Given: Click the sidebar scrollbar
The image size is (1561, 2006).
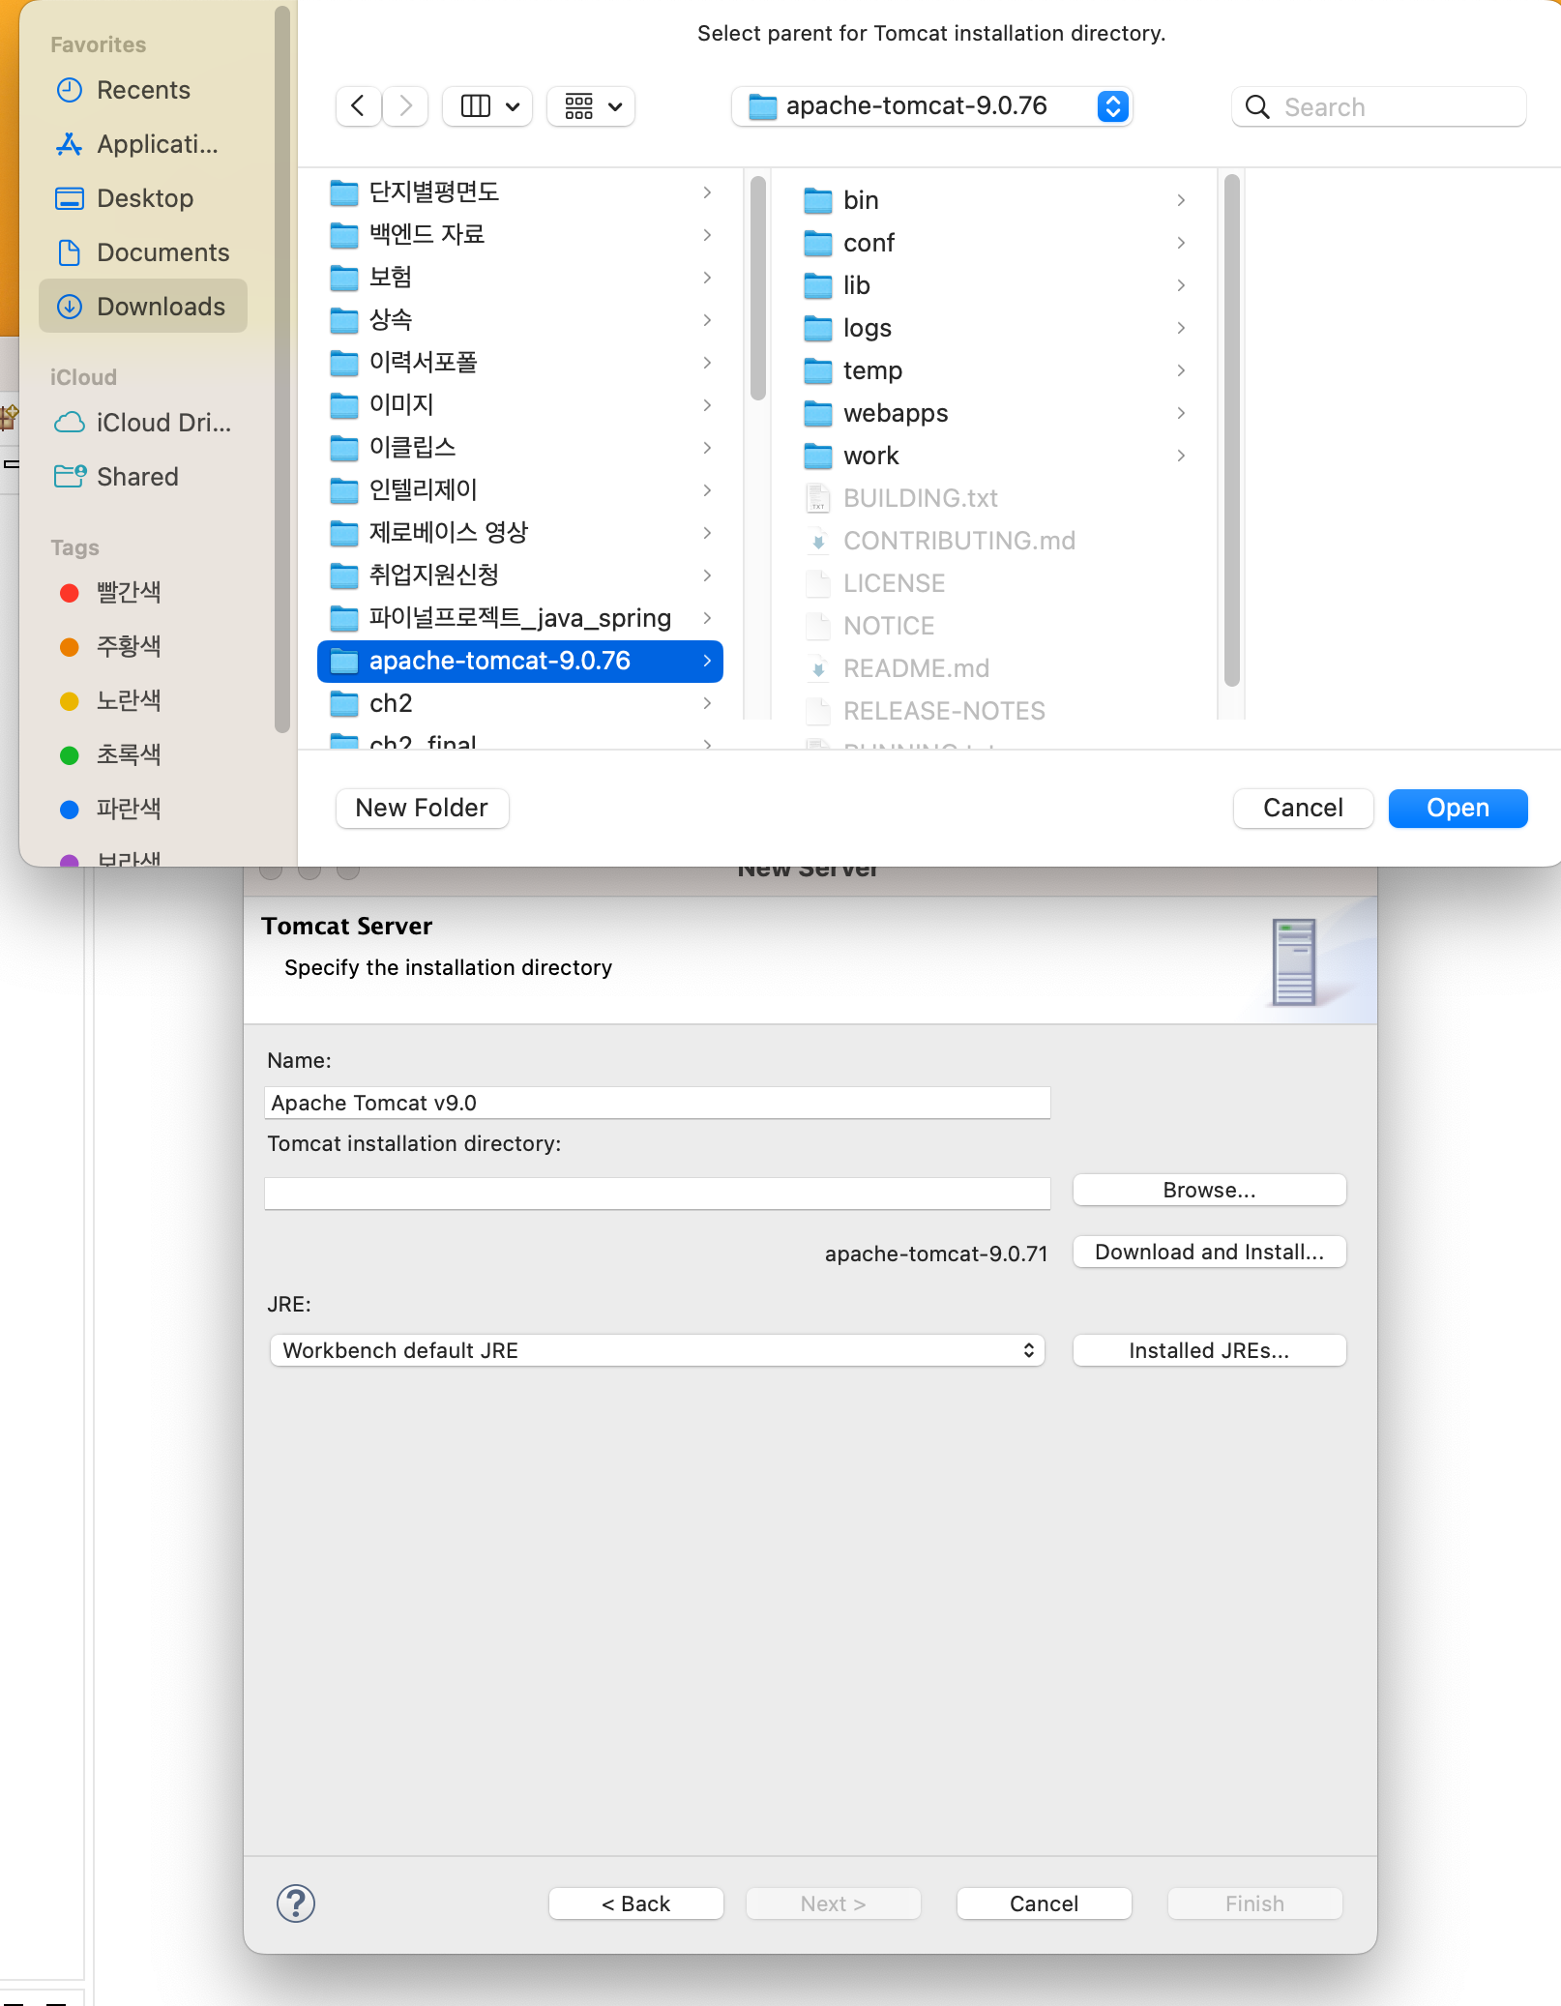Looking at the screenshot, I should pos(281,370).
